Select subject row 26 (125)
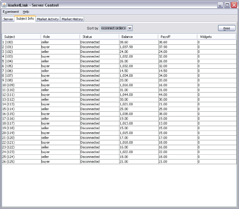 [119, 162]
